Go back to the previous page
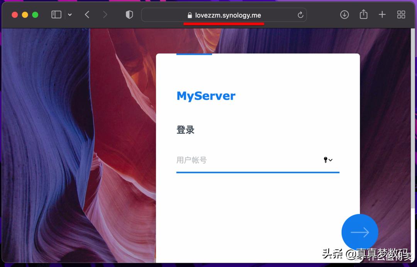This screenshot has height=267, width=417. coord(87,15)
